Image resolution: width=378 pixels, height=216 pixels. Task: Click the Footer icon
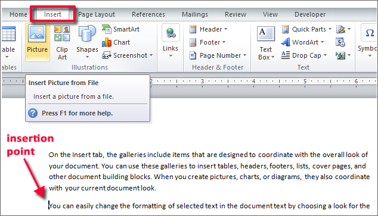click(193, 42)
